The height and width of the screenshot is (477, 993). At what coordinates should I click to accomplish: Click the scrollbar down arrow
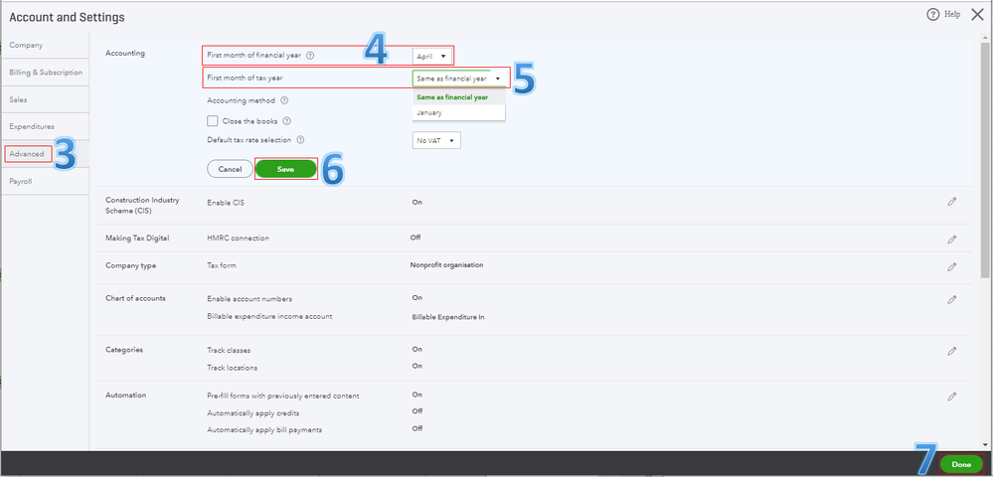point(986,445)
